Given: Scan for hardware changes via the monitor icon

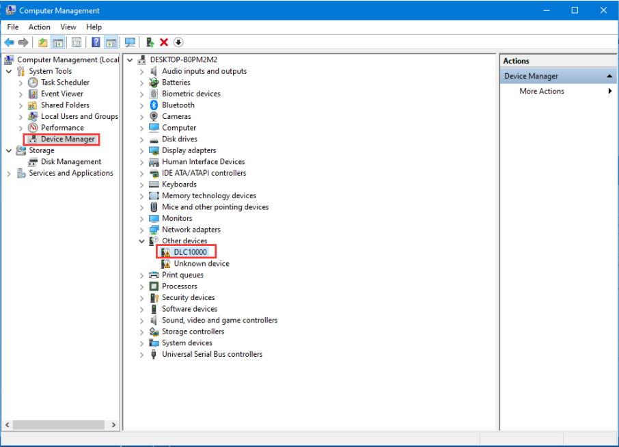Looking at the screenshot, I should pyautogui.click(x=130, y=42).
